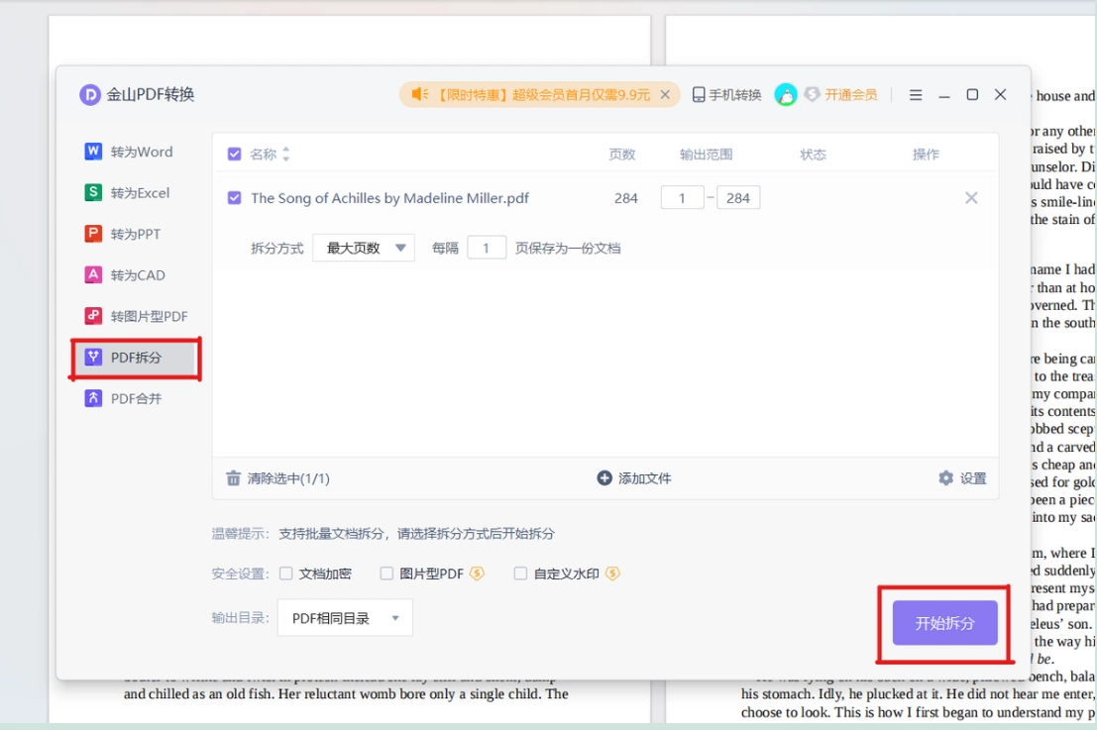Toggle the 名称 column sort arrows

[285, 154]
